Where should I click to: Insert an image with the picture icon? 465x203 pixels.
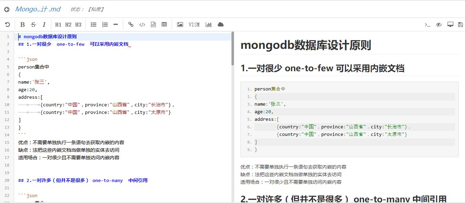click(180, 24)
